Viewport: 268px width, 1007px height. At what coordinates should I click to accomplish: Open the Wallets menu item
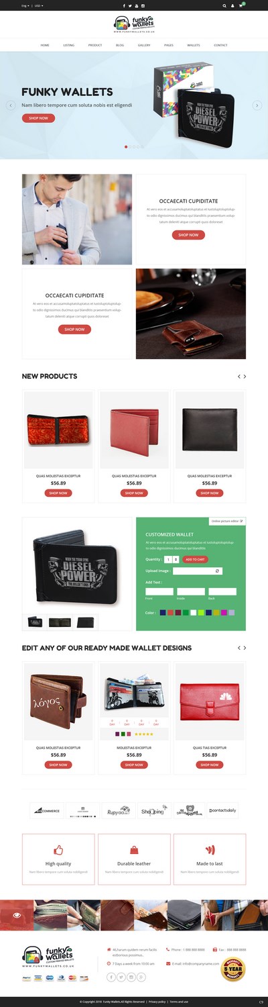(x=193, y=45)
